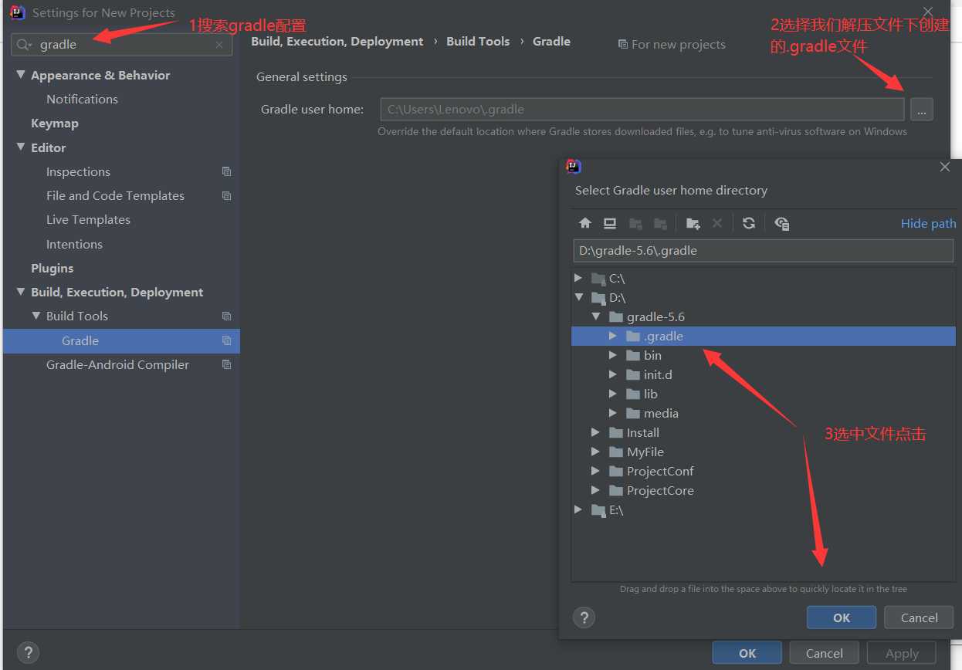Viewport: 962px width, 670px height.
Task: Click the Apply button in Settings
Action: [902, 653]
